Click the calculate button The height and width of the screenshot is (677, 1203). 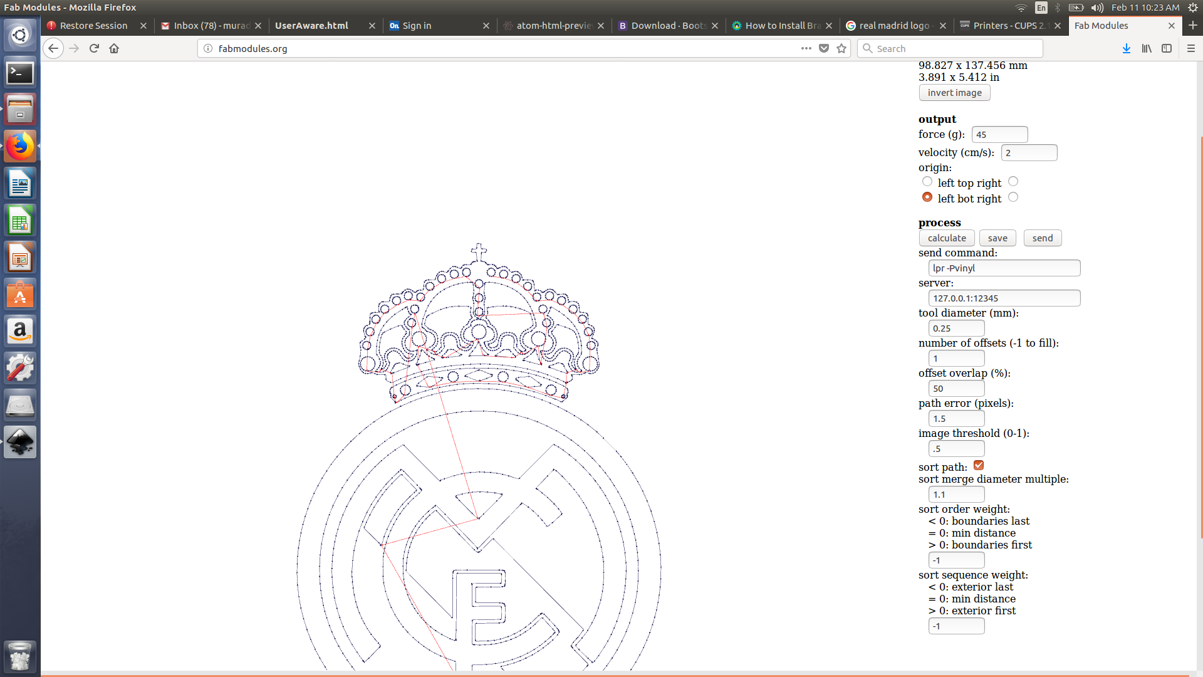pyautogui.click(x=947, y=238)
